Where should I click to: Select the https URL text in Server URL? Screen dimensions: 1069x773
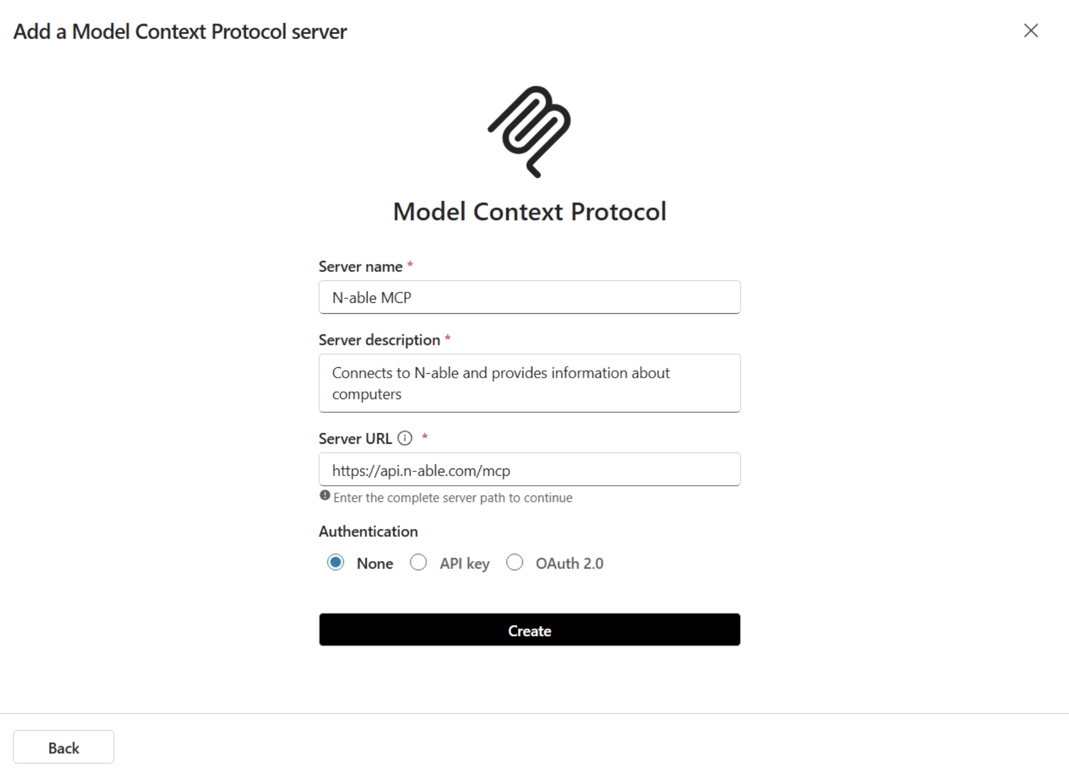[421, 470]
